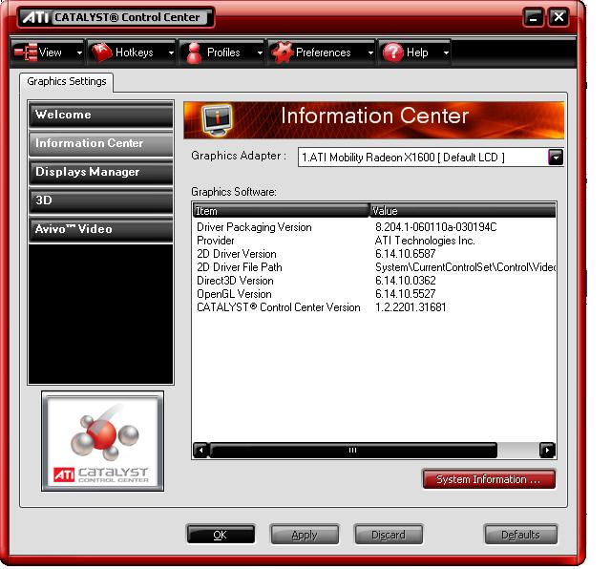
Task: Select Information Center in sidebar
Action: (x=100, y=143)
